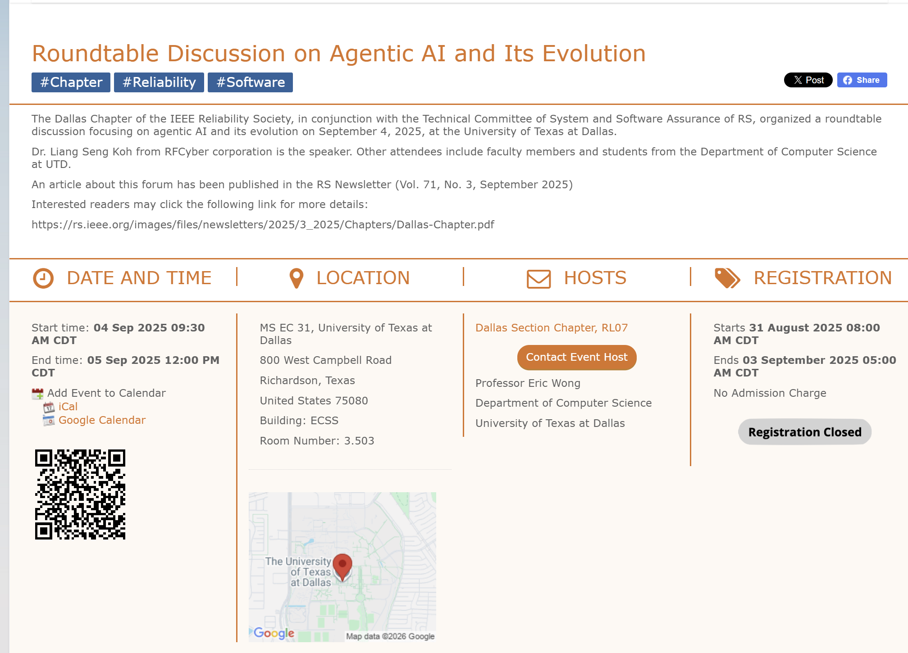Add event via Google Calendar link
The height and width of the screenshot is (653, 908).
coord(102,420)
